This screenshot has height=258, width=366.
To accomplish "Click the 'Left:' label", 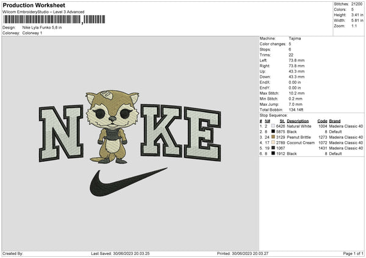I will [x=263, y=60].
